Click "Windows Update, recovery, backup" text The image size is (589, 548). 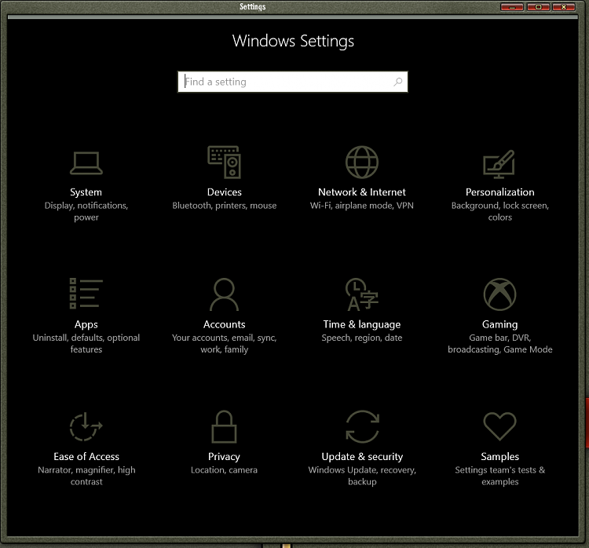click(362, 476)
